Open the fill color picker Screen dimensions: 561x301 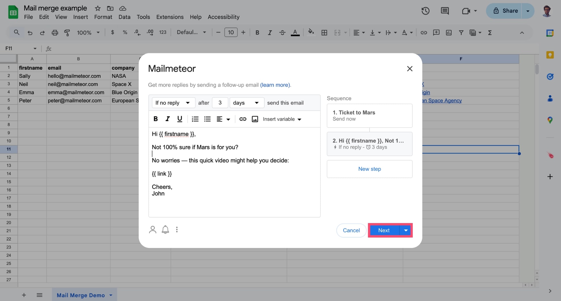(311, 32)
